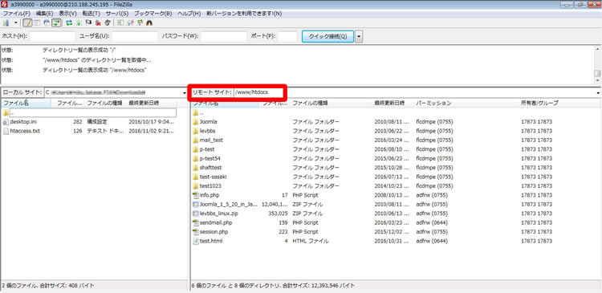The width and height of the screenshot is (602, 293).
Task: Click the red X disconnect icon
Action: (98, 23)
